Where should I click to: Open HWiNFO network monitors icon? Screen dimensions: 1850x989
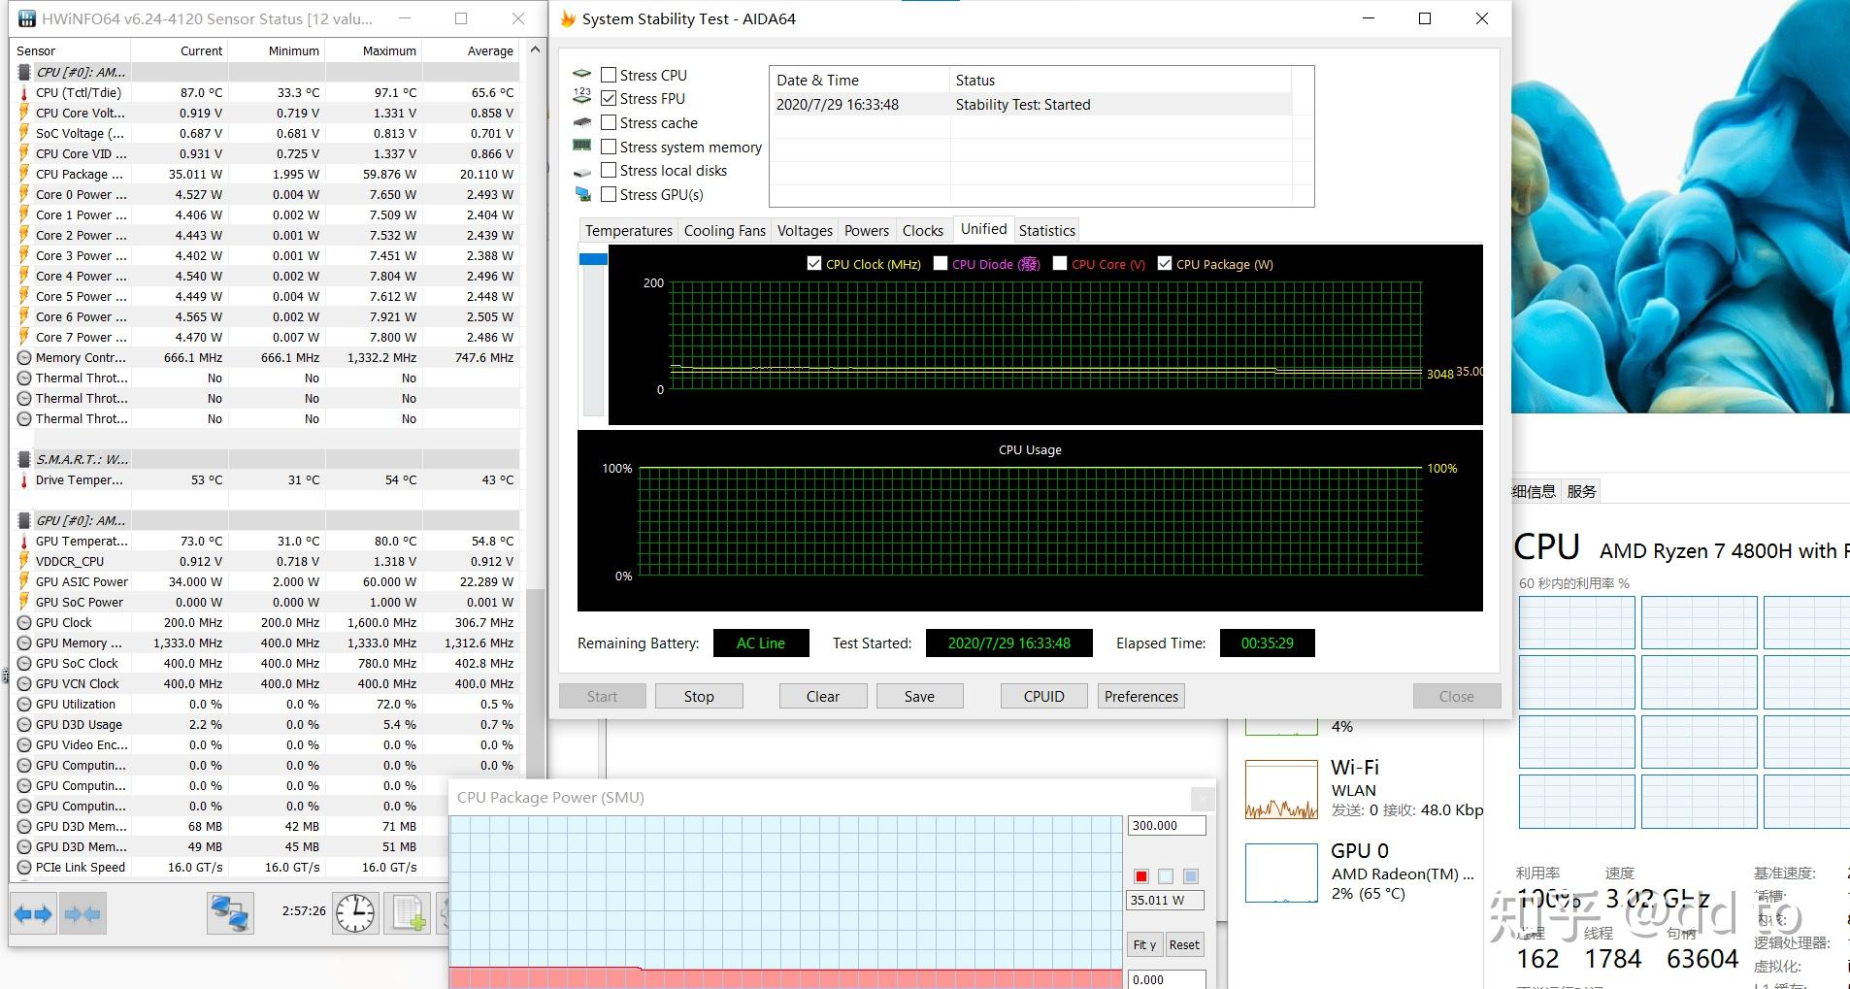point(230,913)
